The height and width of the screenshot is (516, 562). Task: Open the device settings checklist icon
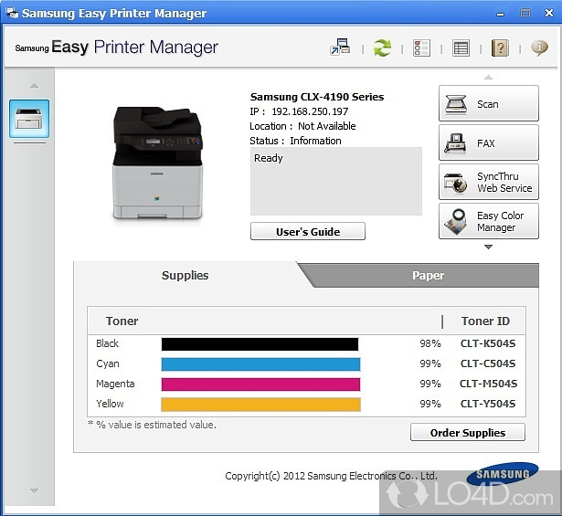point(421,48)
